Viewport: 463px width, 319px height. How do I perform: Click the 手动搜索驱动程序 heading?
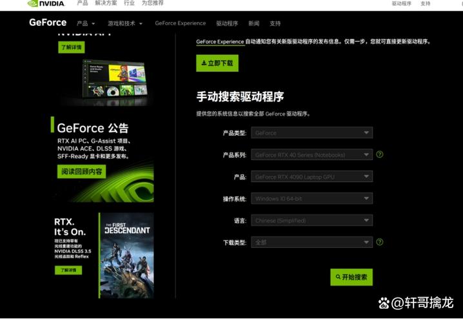(x=240, y=97)
